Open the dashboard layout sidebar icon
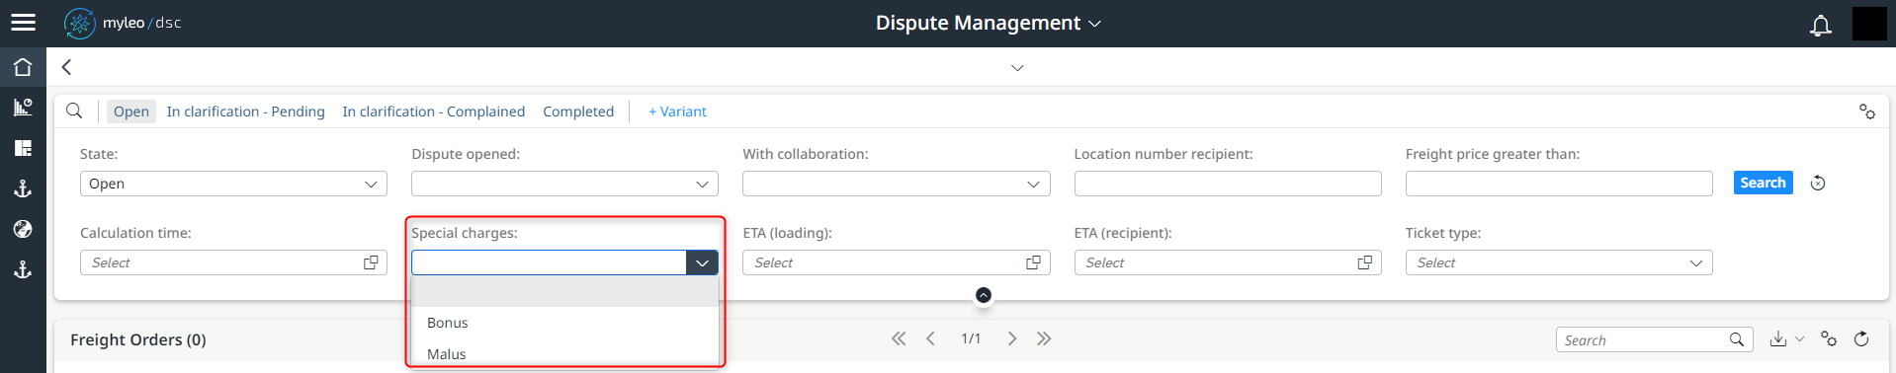This screenshot has height=373, width=1896. (23, 148)
